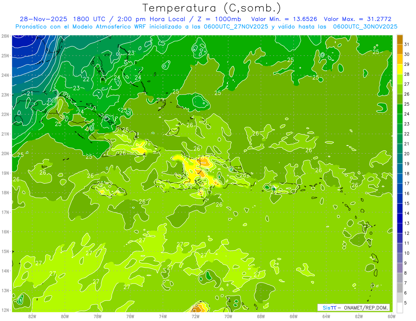Click the '20N' latitude axis label
The width and height of the screenshot is (416, 321).
(x=5, y=153)
